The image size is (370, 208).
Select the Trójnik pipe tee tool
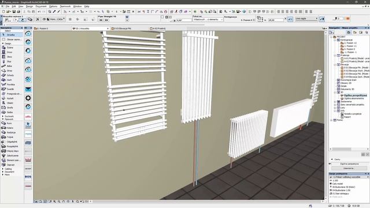point(12,137)
